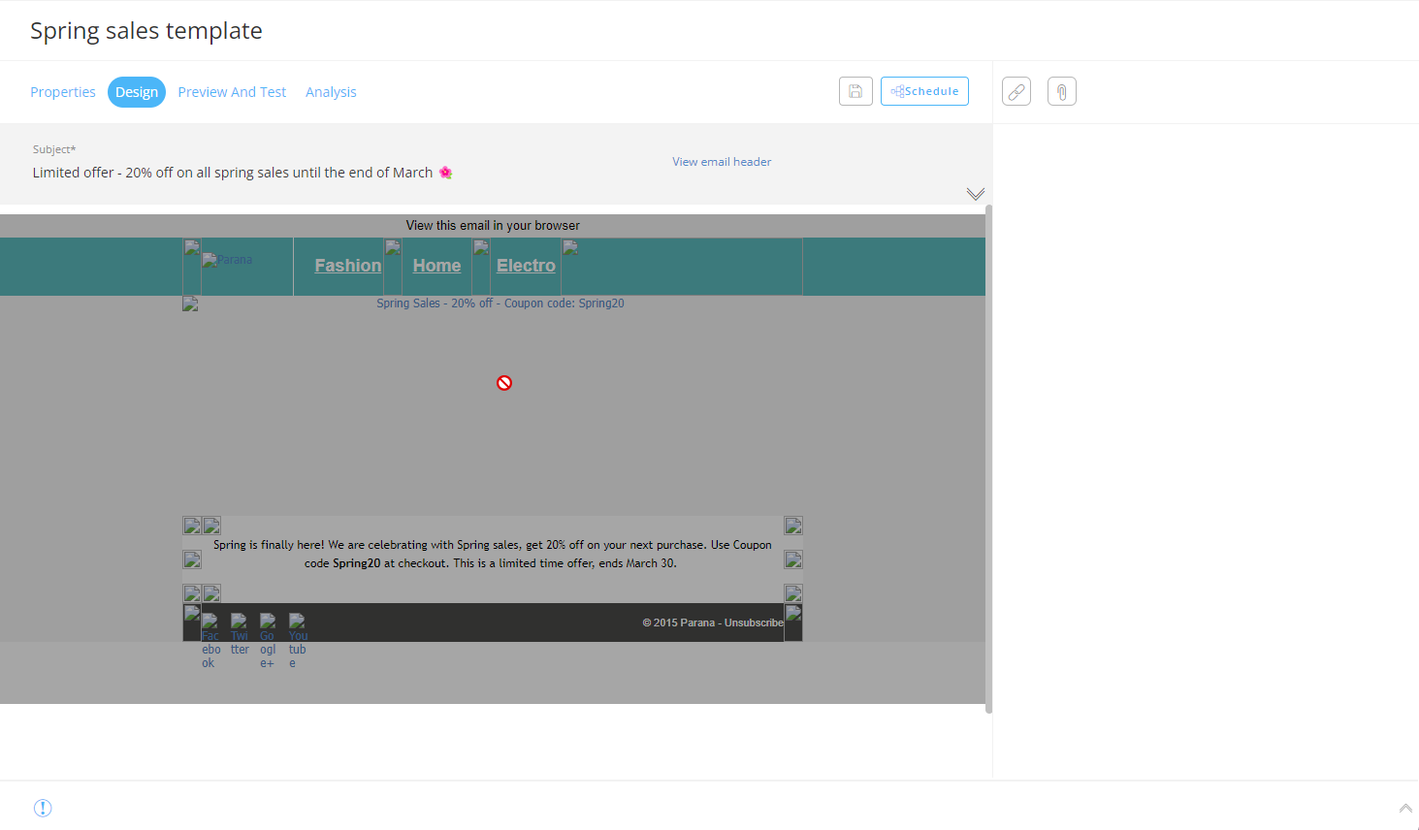Go to the Analysis tab
The width and height of the screenshot is (1419, 830).
coord(331,92)
